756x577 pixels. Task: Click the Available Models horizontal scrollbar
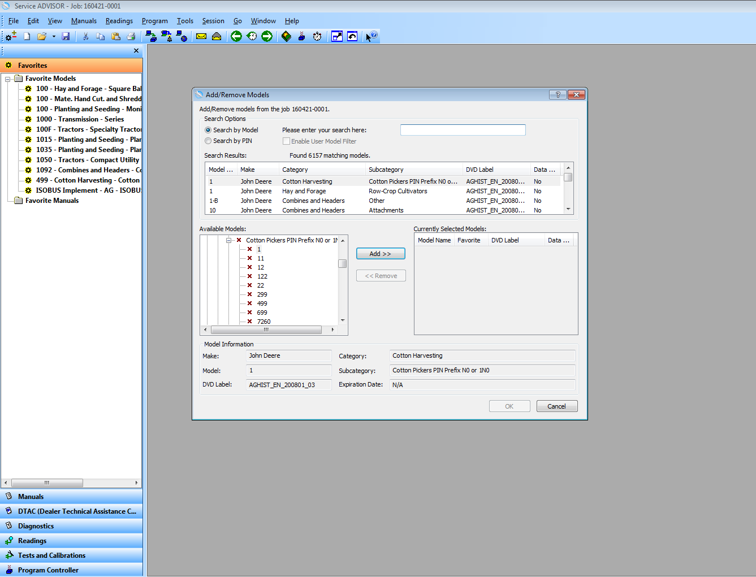(x=266, y=329)
